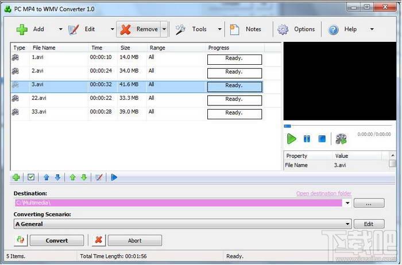Viewport: 402px width, 265px height.
Task: Click the film reel icon of 33.avi
Action: click(16, 112)
